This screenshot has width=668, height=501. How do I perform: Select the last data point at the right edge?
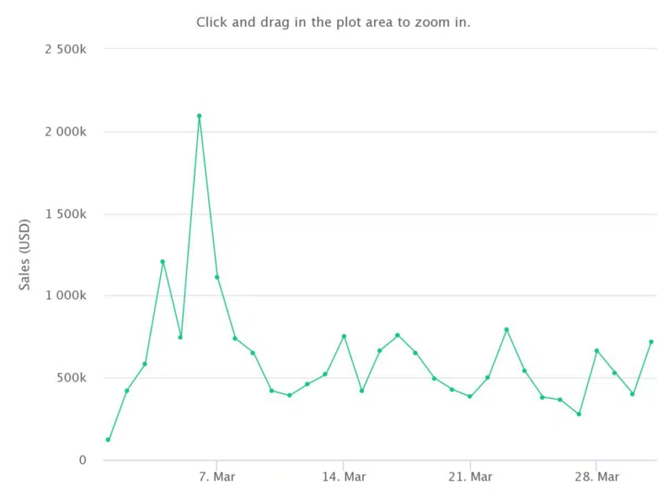point(651,342)
